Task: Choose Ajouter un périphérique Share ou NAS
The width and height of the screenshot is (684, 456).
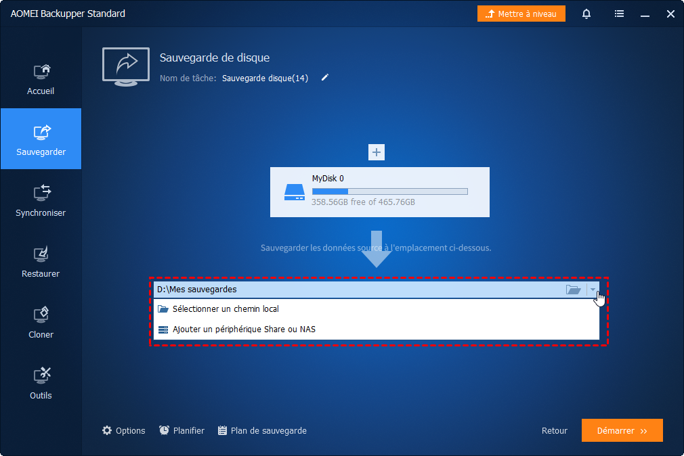Action: click(x=376, y=329)
